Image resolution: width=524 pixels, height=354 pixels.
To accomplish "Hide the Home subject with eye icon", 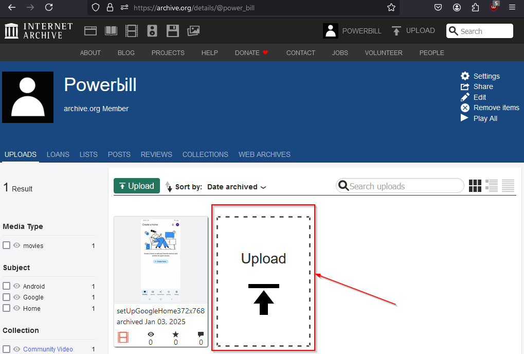I will pyautogui.click(x=17, y=308).
